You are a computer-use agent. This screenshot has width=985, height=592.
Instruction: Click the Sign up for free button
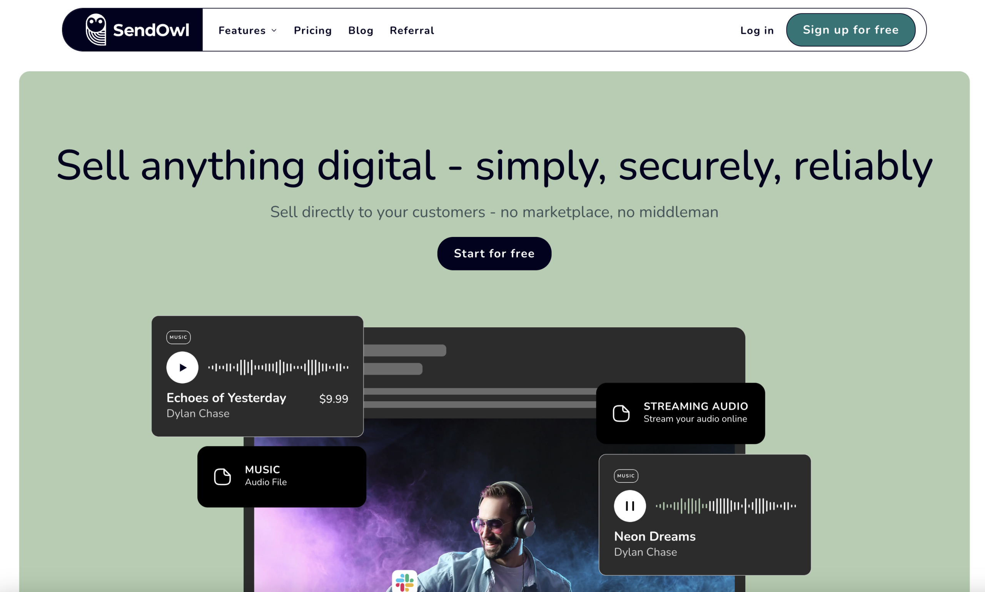[x=851, y=30]
